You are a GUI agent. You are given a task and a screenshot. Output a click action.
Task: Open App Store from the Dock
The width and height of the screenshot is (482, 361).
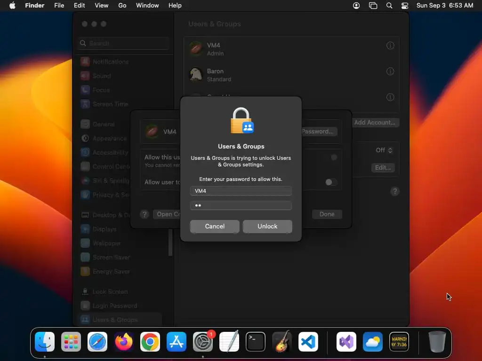[177, 342]
